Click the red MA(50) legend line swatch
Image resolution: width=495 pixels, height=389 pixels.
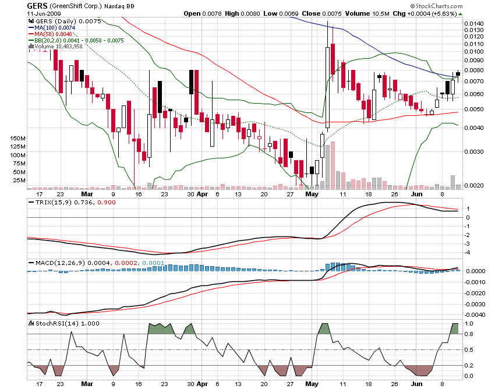pos(31,34)
